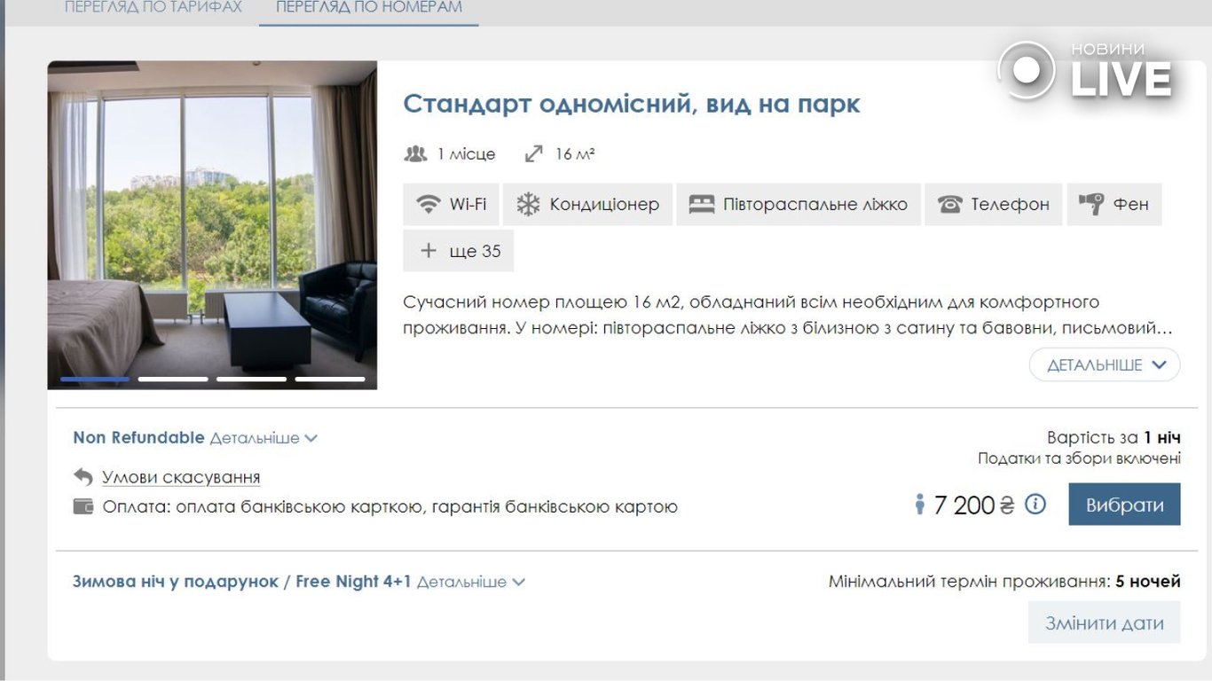
Task: Expand room description with ДЕТАЛЬНІШЕ button
Action: coord(1105,365)
